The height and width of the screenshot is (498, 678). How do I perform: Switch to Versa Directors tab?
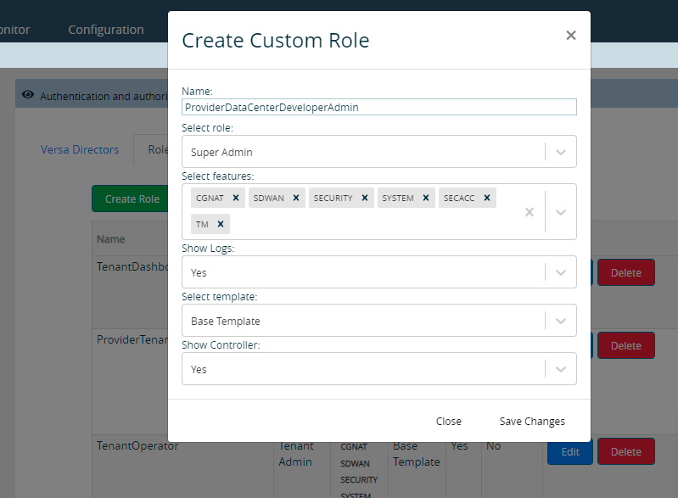[80, 149]
